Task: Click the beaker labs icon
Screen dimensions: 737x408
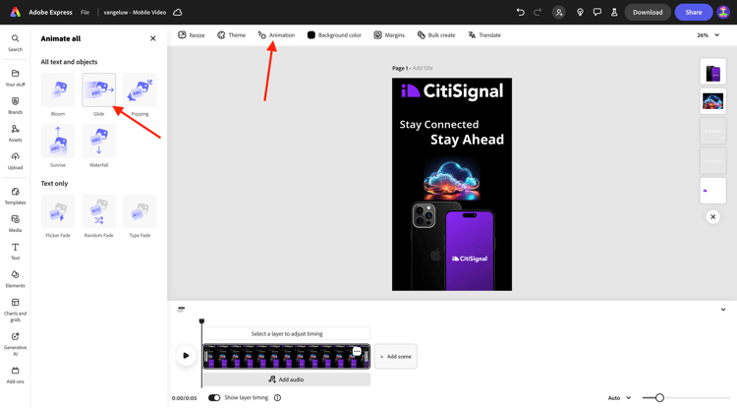Action: [614, 12]
